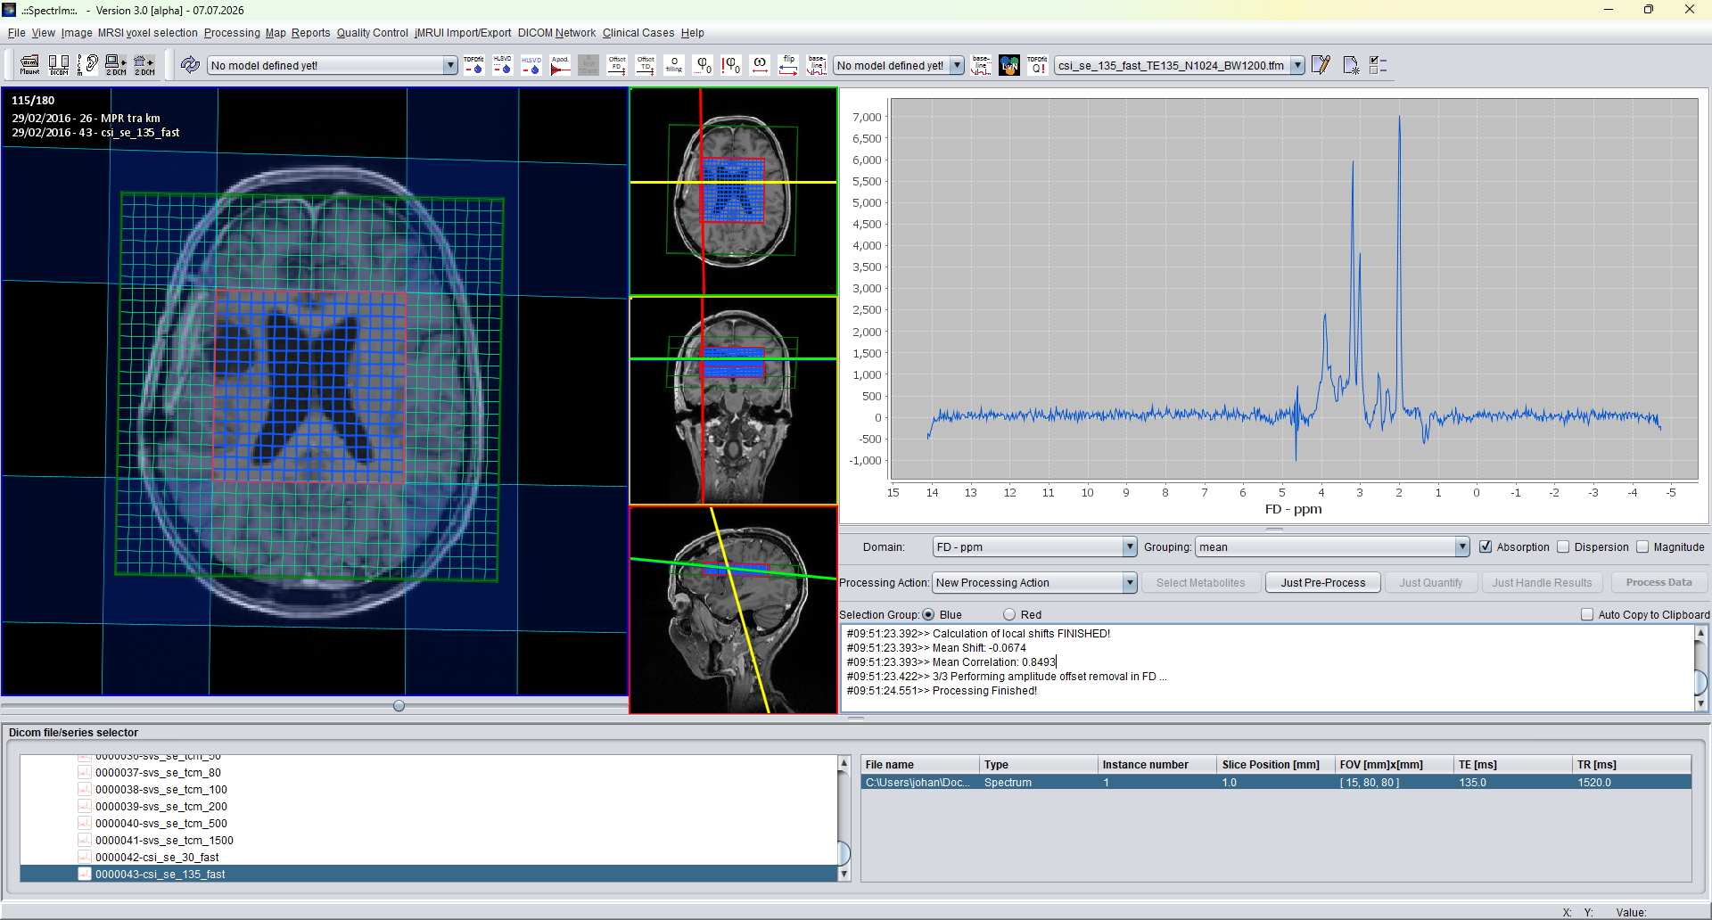Click the log panel vertical scrollbar
This screenshot has height=920, width=1712.
[1700, 668]
